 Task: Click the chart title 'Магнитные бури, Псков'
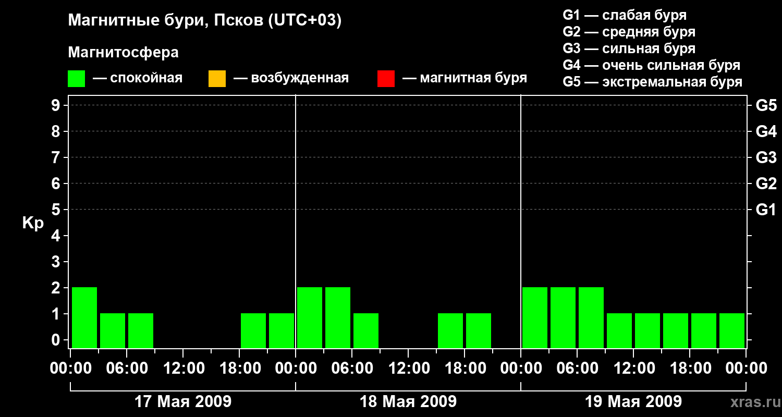(204, 21)
